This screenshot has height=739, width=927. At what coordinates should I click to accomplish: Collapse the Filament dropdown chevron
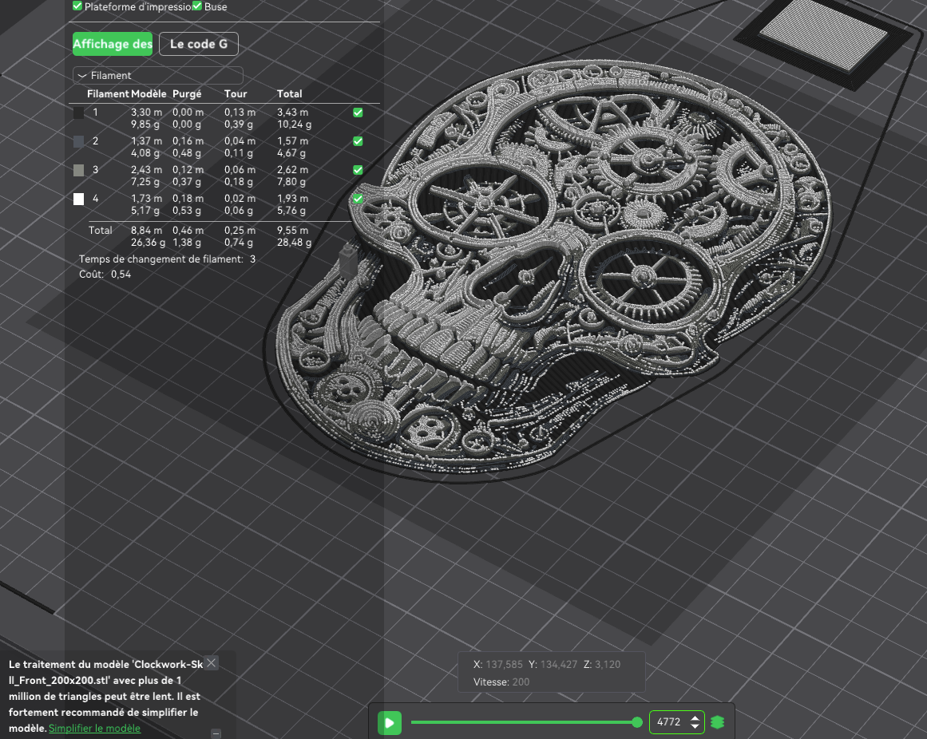click(82, 76)
